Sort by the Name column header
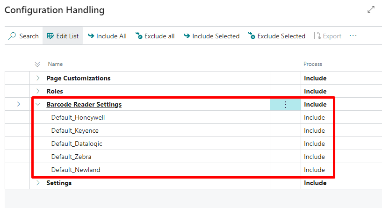The width and height of the screenshot is (382, 208). point(55,64)
